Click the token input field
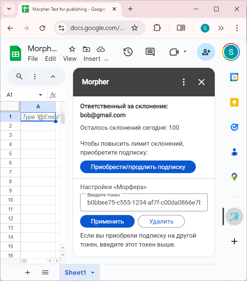The height and width of the screenshot is (281, 247). [x=144, y=202]
